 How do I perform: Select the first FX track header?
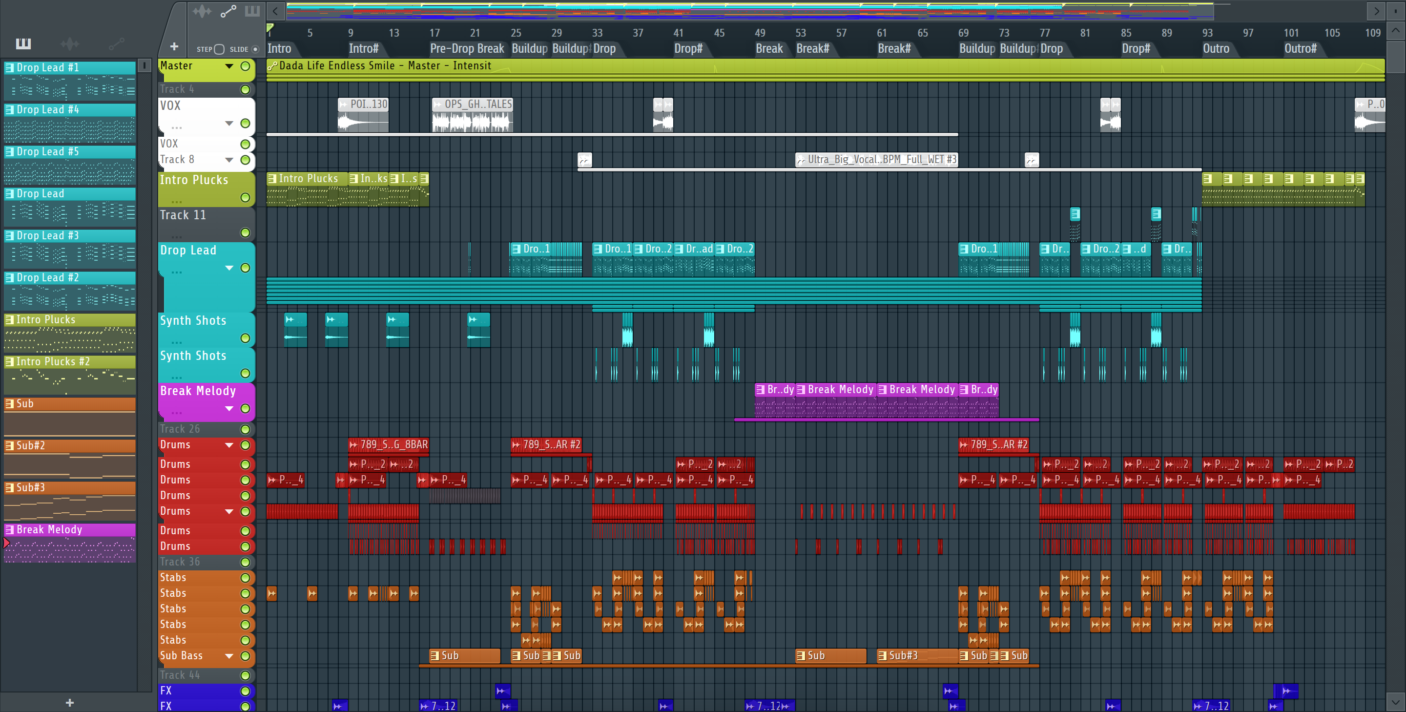click(207, 691)
